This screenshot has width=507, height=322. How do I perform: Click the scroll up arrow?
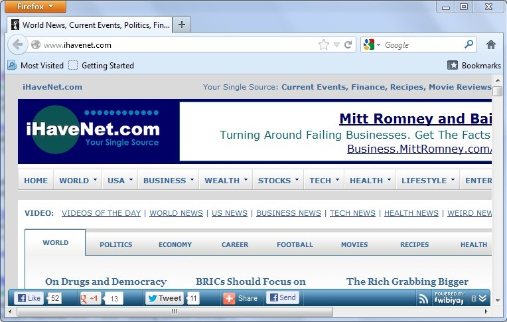click(x=497, y=80)
